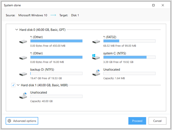This screenshot has height=130, width=172.
Task: Uncheck the Hard disk 1 checkbox
Action: pos(13,85)
